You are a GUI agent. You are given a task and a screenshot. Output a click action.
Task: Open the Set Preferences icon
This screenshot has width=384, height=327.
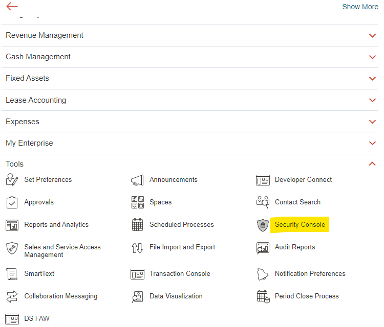coord(12,180)
